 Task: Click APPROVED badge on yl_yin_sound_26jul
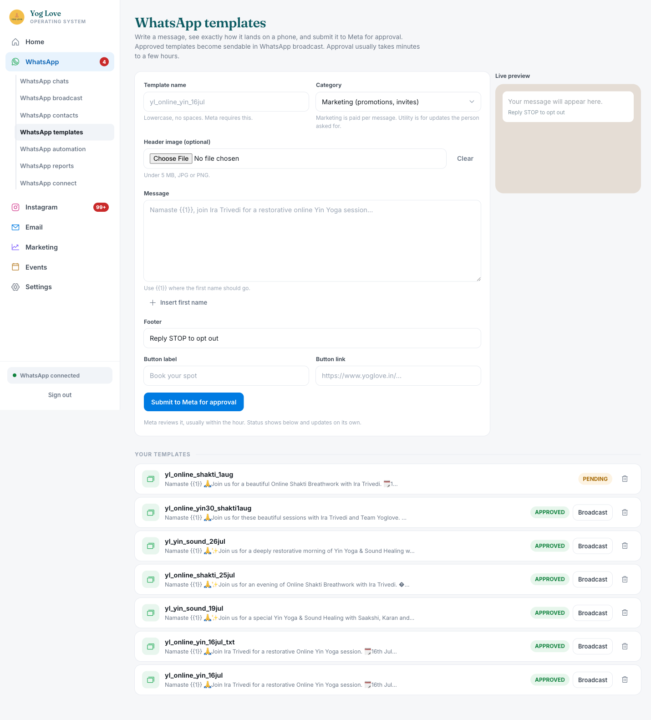pyautogui.click(x=549, y=546)
